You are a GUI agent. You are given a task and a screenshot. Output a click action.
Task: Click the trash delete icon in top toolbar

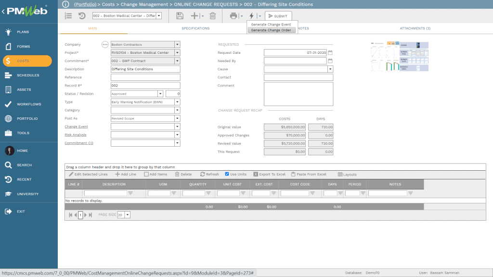pyautogui.click(x=212, y=16)
